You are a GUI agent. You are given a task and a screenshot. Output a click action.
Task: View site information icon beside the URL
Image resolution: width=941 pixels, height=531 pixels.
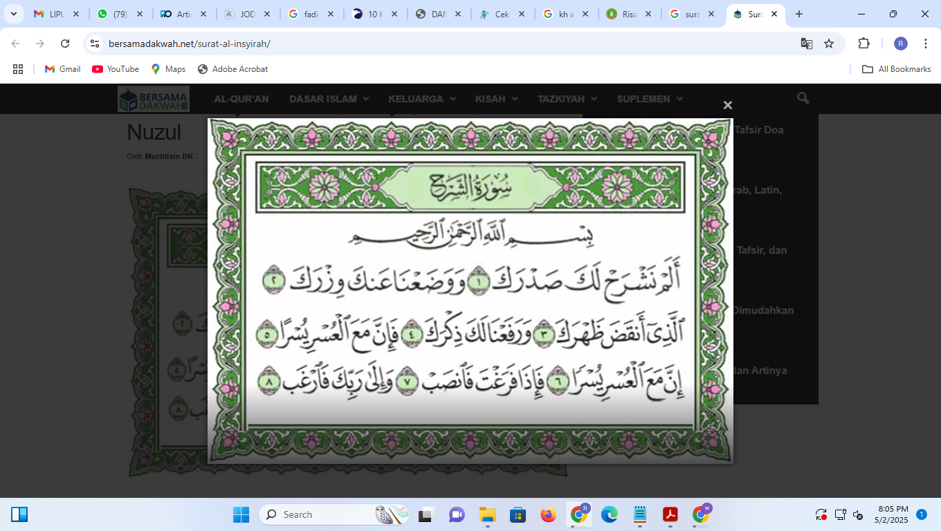coord(95,44)
